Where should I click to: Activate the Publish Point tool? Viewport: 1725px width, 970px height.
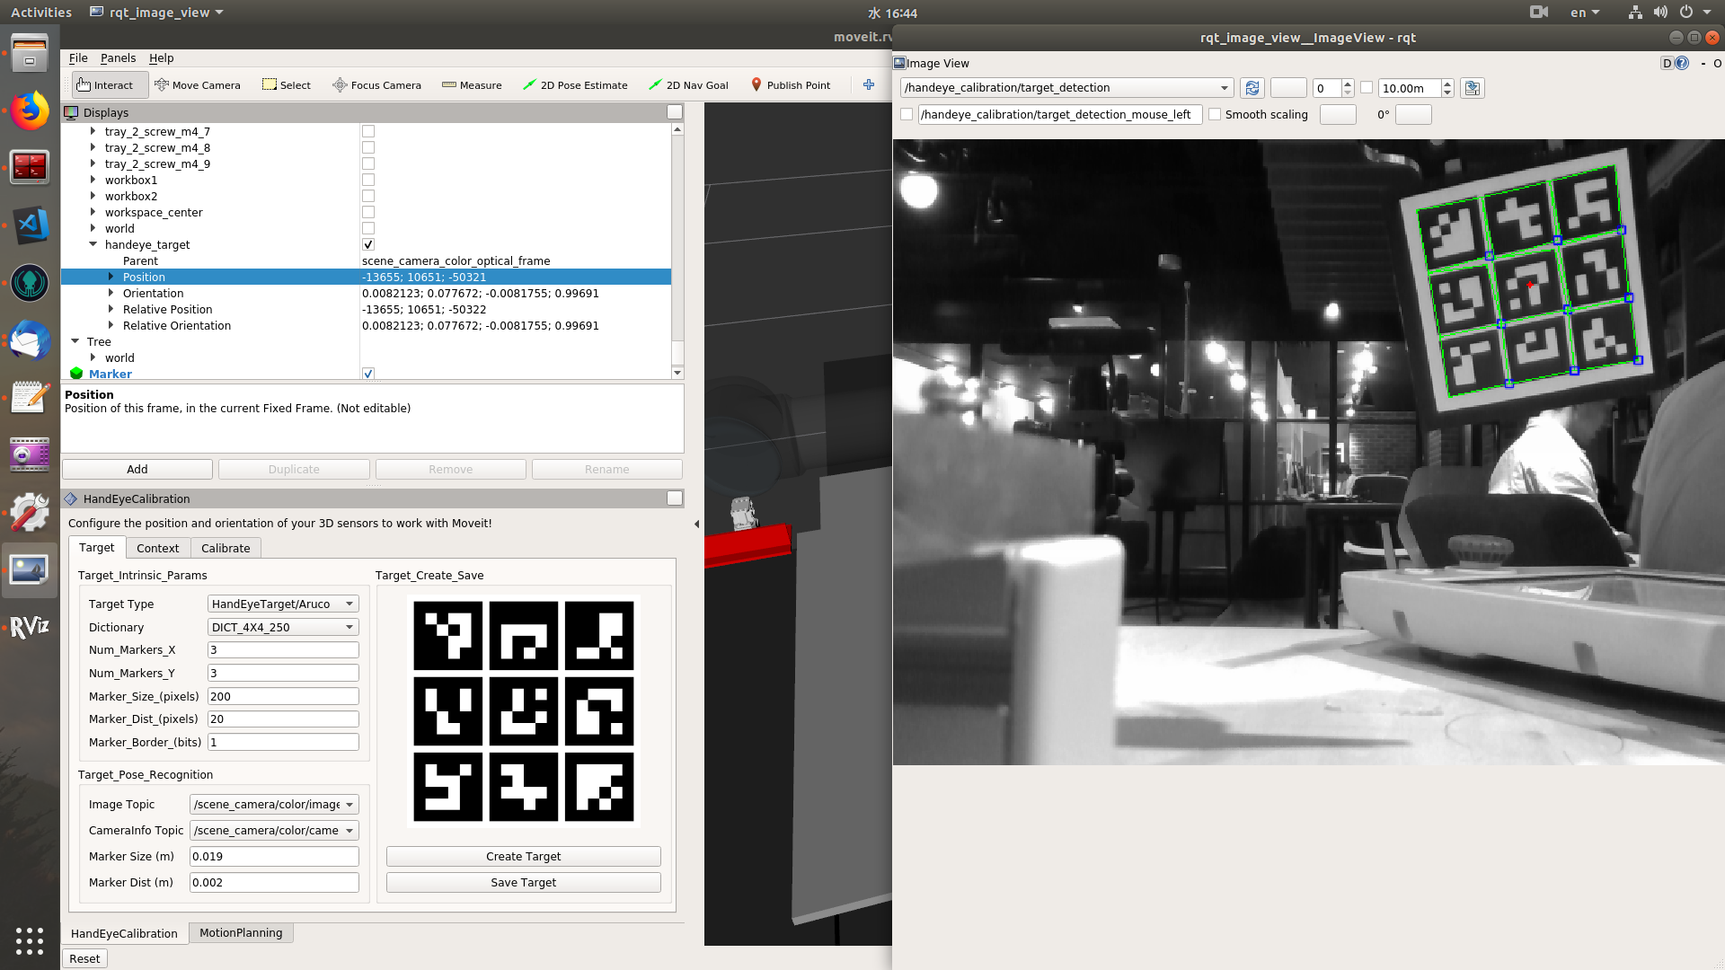tap(791, 84)
